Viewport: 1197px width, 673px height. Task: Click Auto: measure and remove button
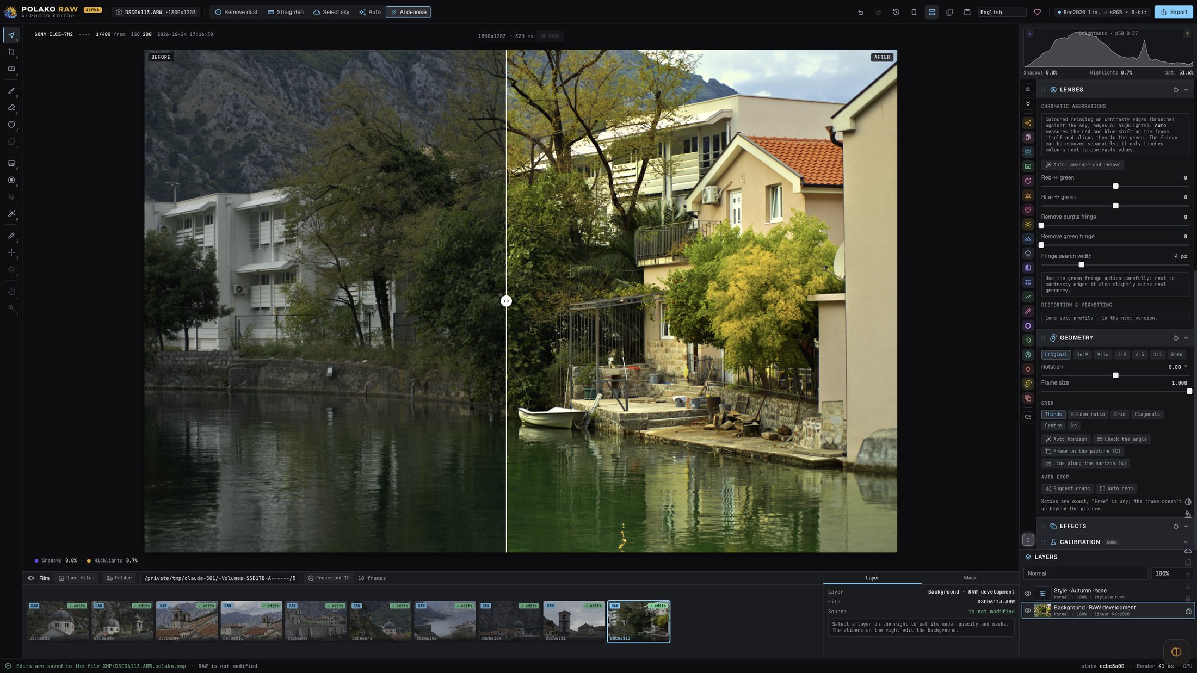[x=1083, y=165]
